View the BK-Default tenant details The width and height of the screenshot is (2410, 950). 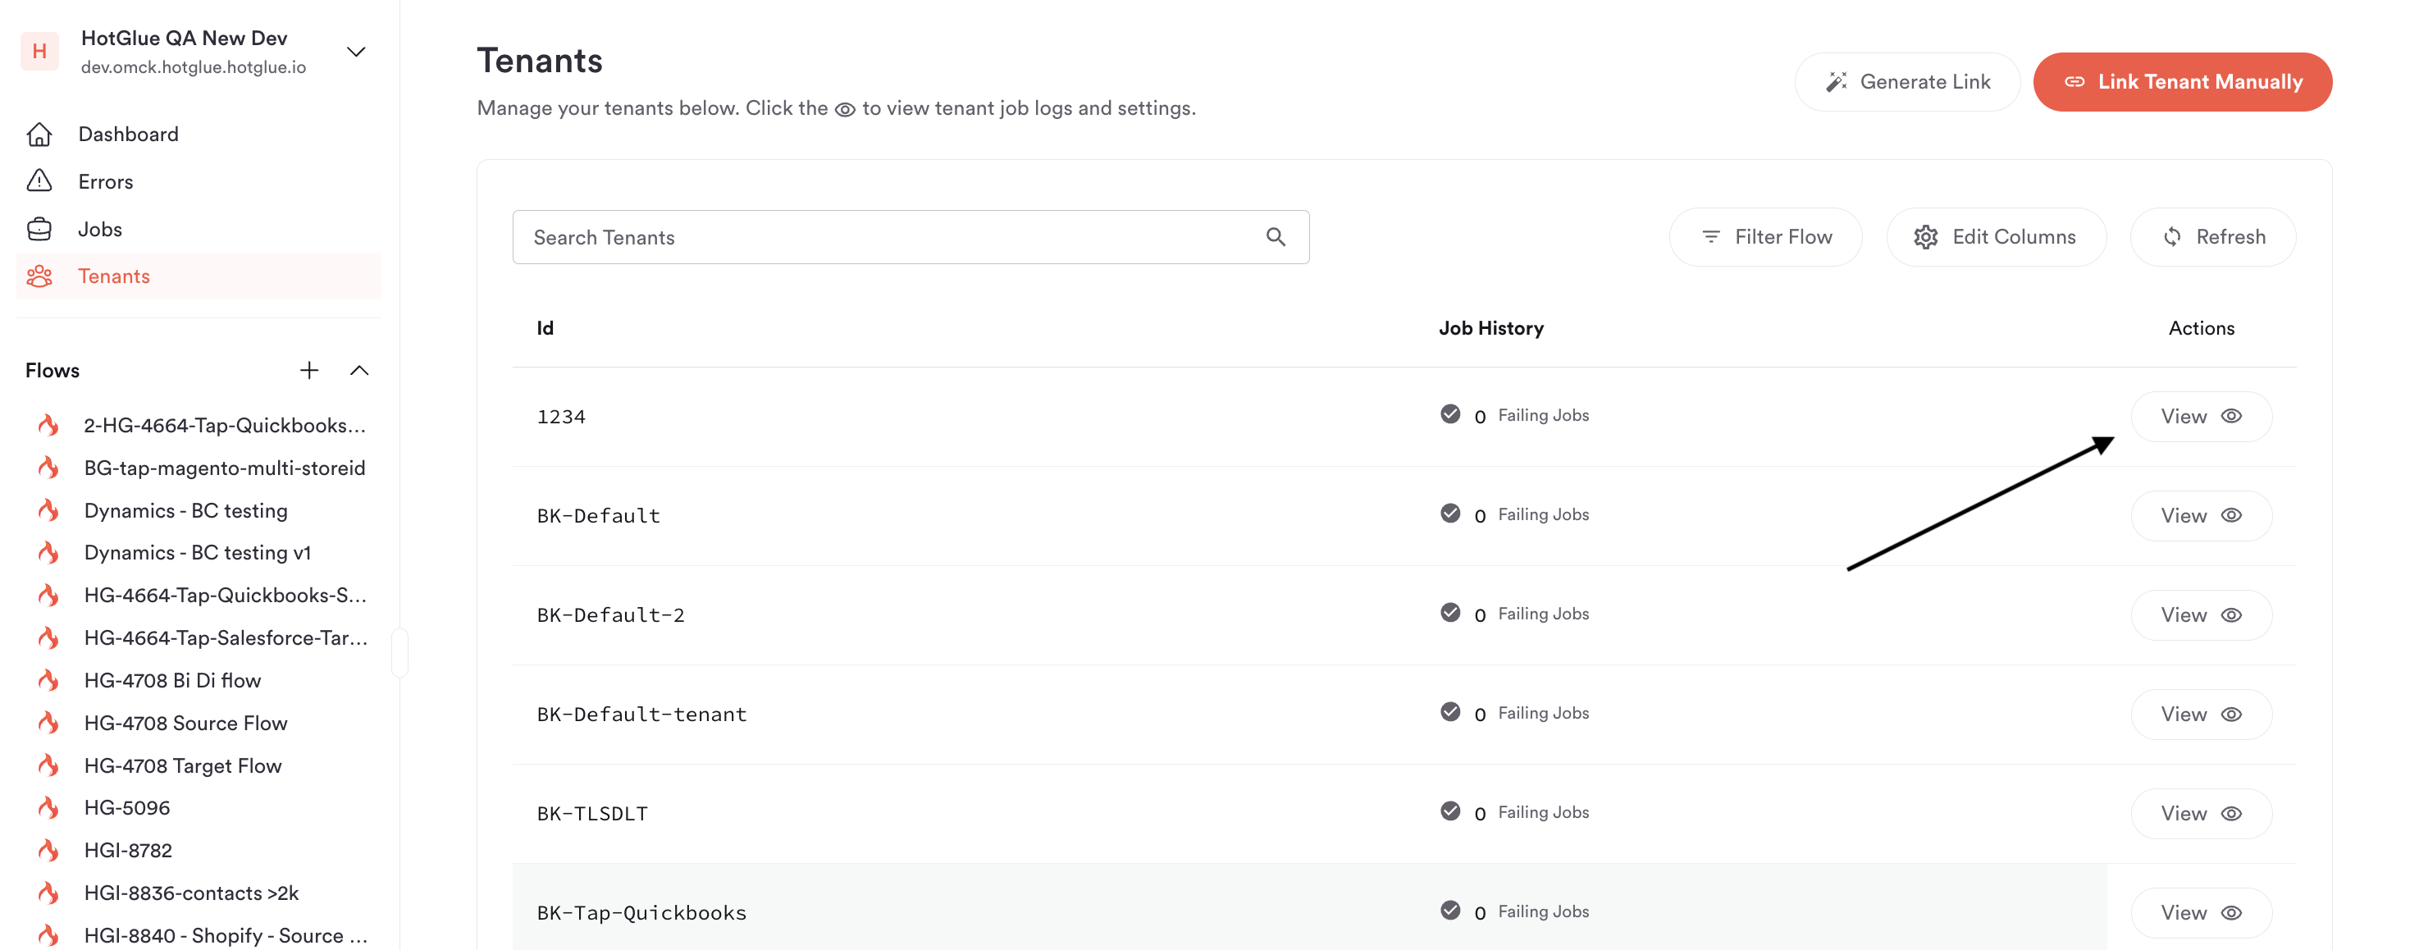click(2201, 516)
